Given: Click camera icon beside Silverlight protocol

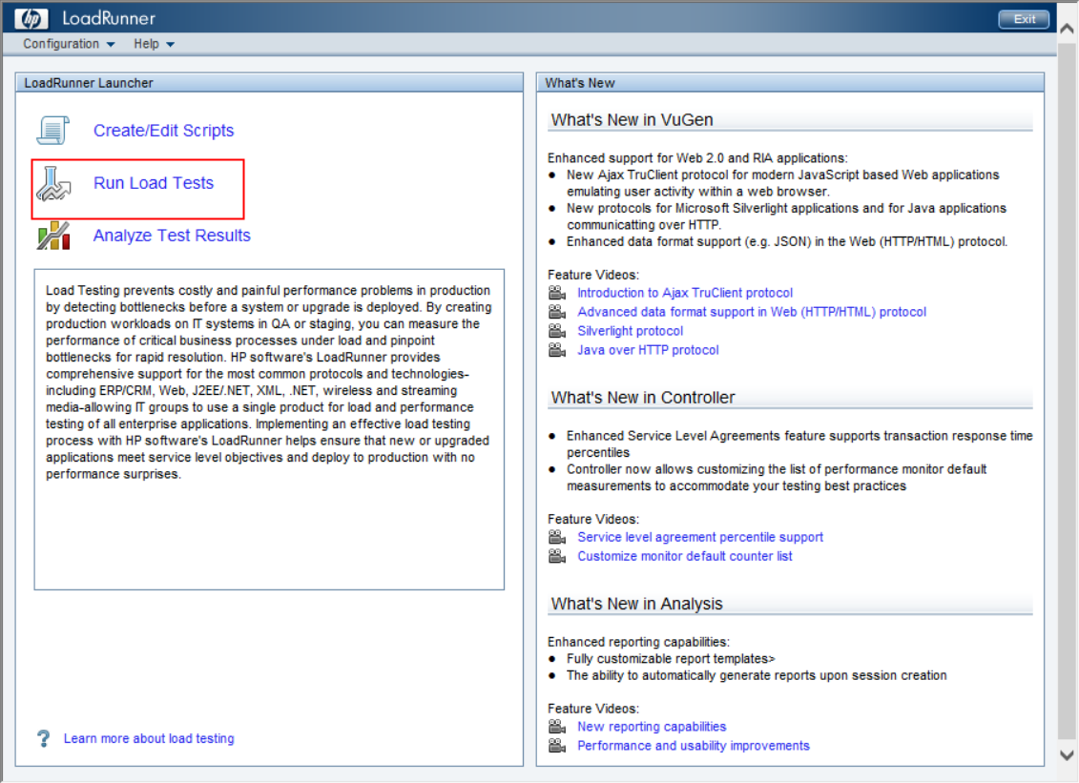Looking at the screenshot, I should pos(557,331).
